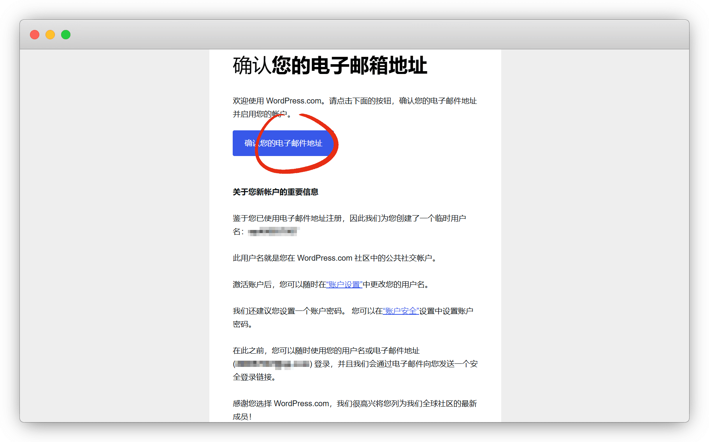Click the 在此之前 login instructions line
Screen dimensions: 709x442
click(x=326, y=351)
